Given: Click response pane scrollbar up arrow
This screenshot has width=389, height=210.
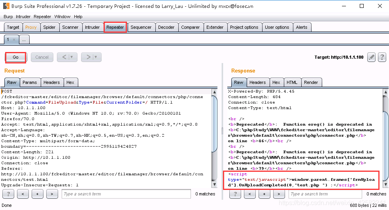Looking at the screenshot, I should click(385, 92).
